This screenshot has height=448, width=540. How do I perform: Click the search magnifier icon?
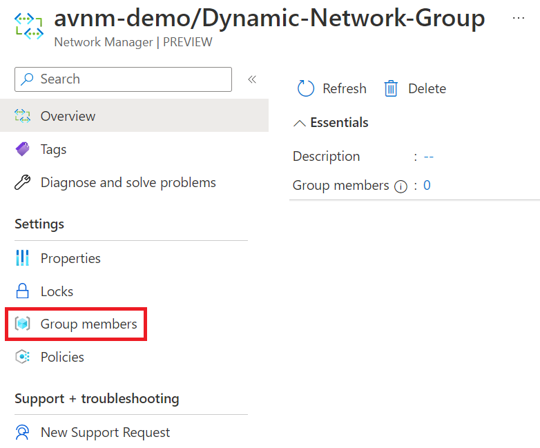click(27, 79)
